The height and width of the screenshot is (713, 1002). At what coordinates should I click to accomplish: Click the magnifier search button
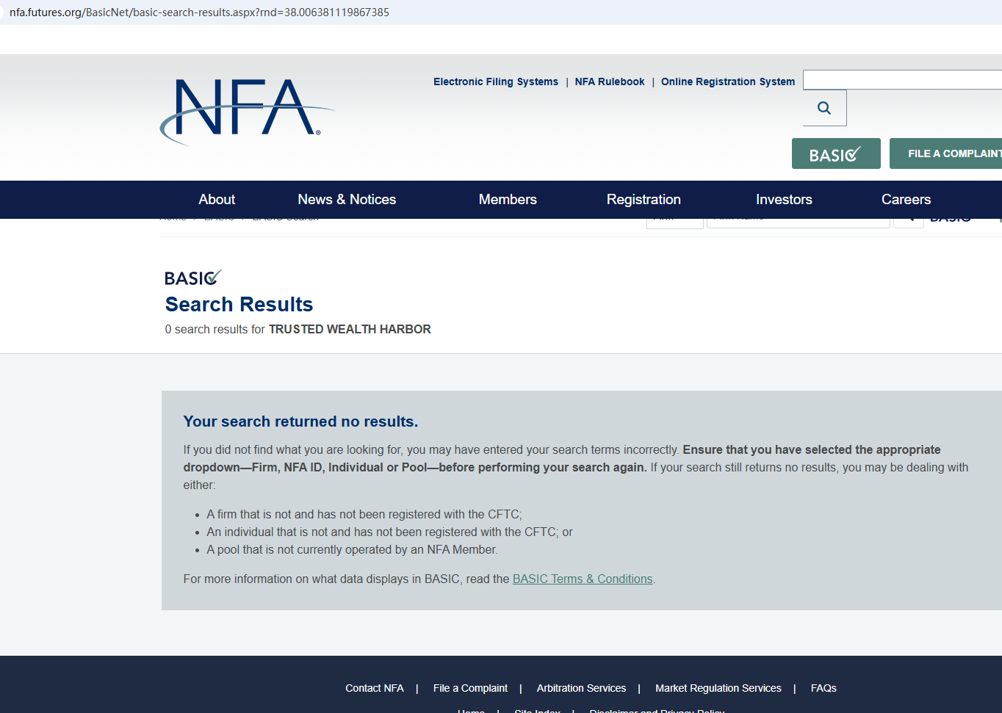(824, 108)
